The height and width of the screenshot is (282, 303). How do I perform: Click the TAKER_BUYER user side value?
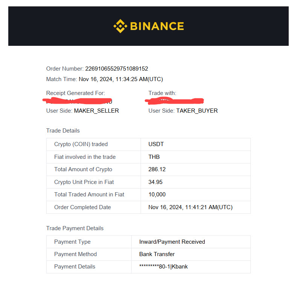197,111
